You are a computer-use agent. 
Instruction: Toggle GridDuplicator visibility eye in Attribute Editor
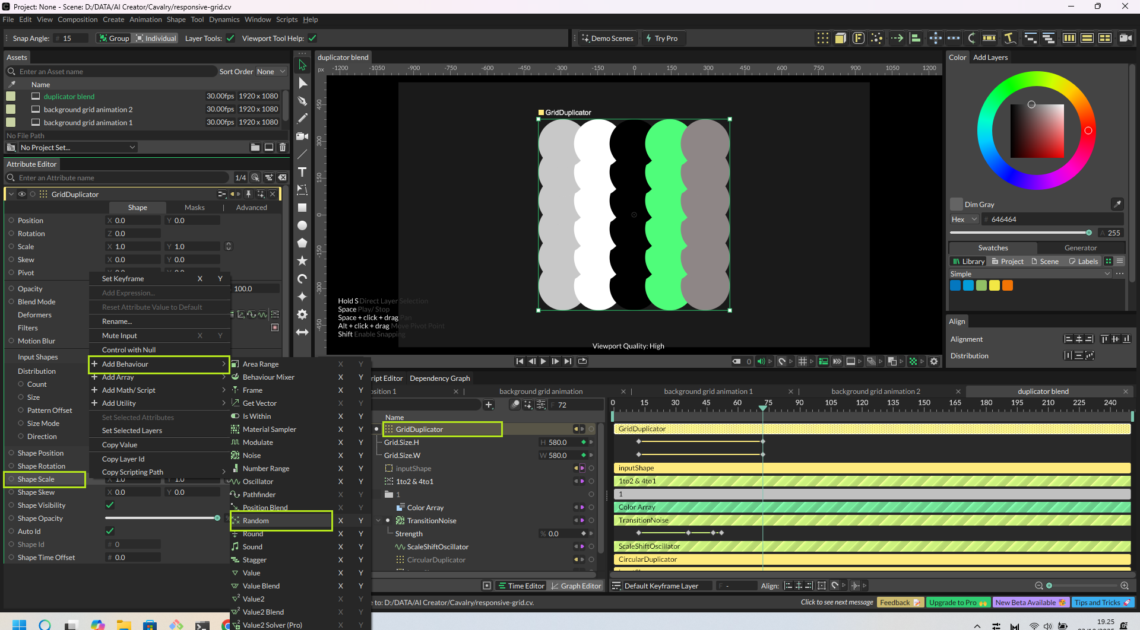tap(22, 194)
